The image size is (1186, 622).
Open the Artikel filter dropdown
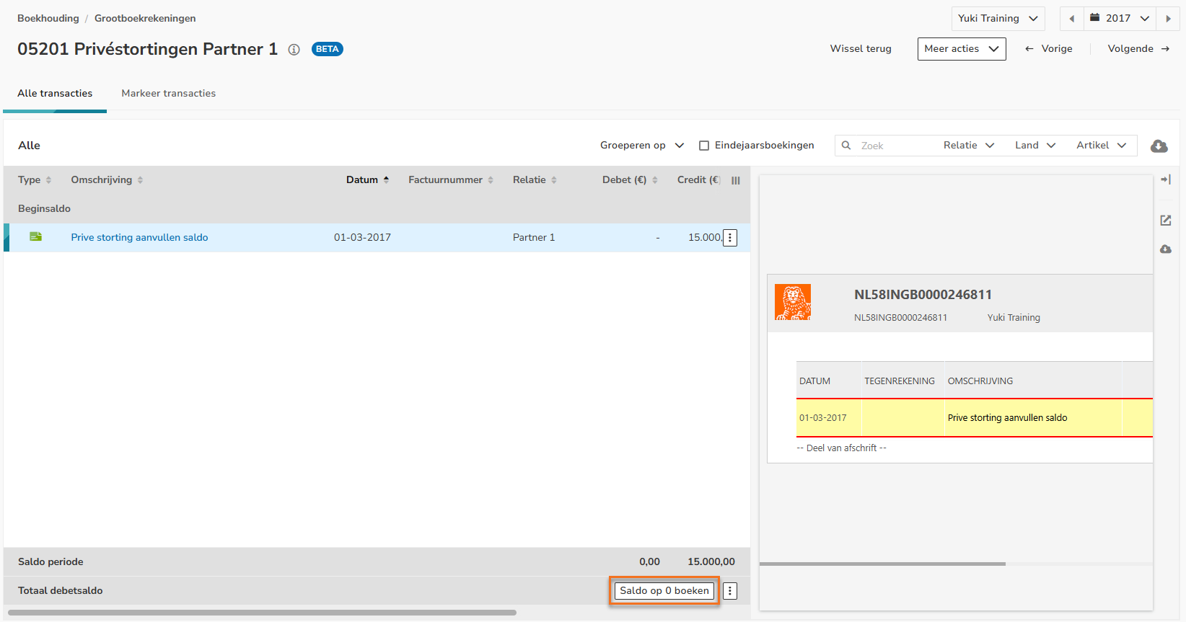1102,146
